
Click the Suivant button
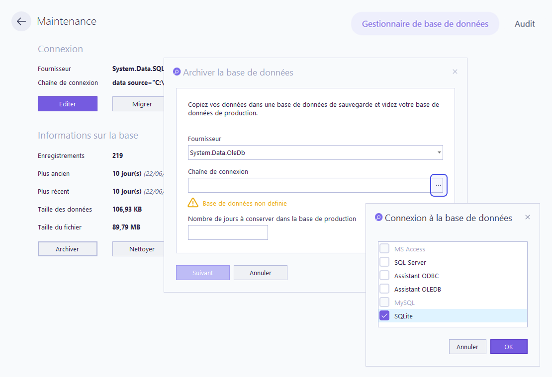click(x=203, y=273)
